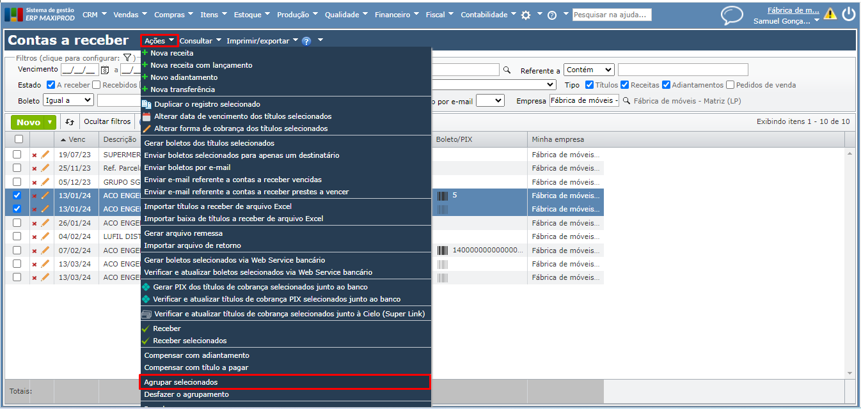The width and height of the screenshot is (861, 409).
Task: Check the select-all header checkbox
Action: pyautogui.click(x=19, y=139)
